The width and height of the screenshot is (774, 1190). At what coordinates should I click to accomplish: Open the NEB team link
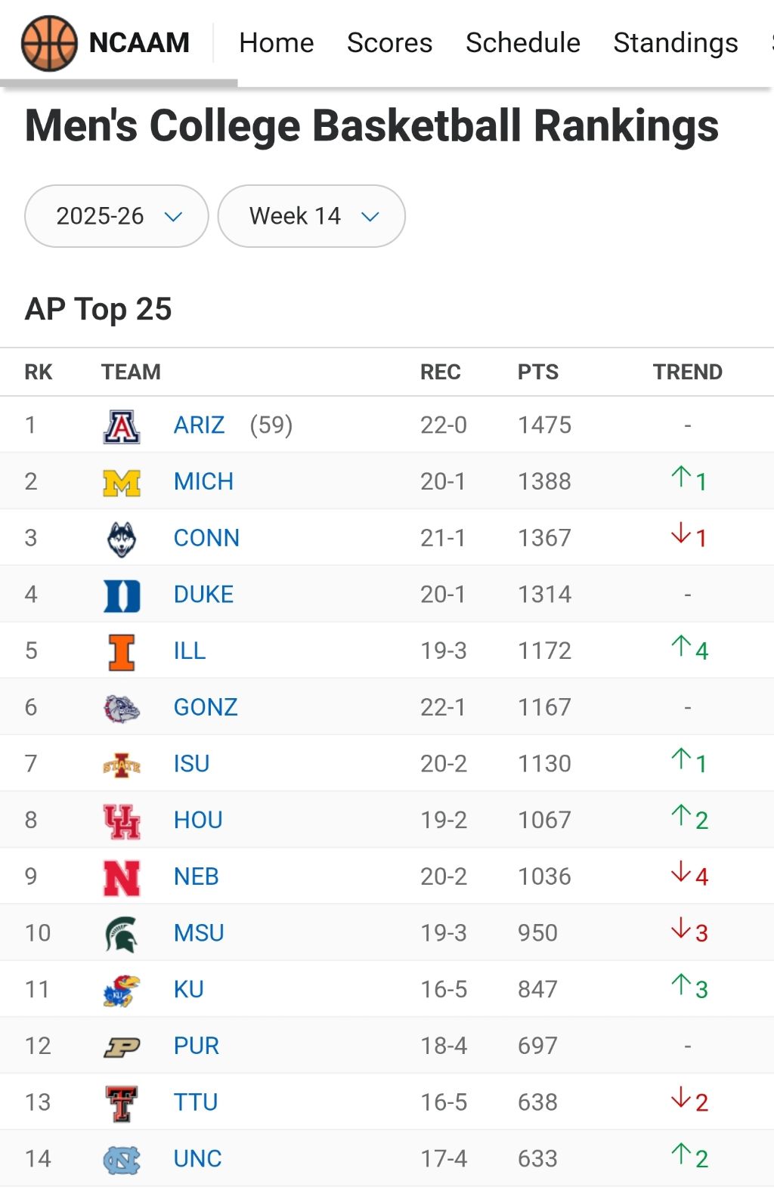(x=197, y=876)
